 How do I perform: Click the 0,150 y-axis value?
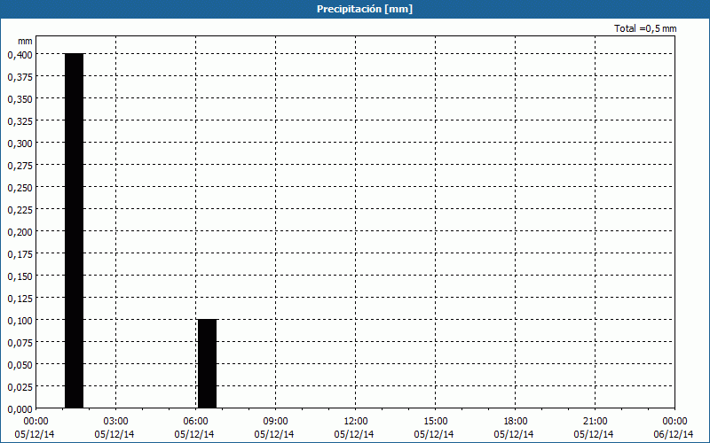[20, 276]
